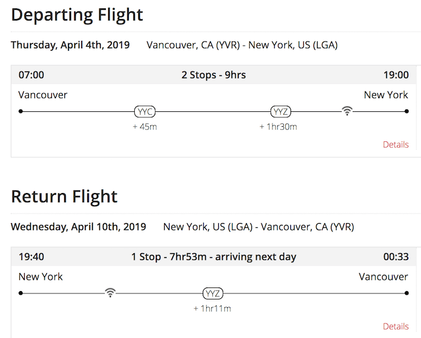Open Details for the departing flight
421x338 pixels.
tap(396, 144)
